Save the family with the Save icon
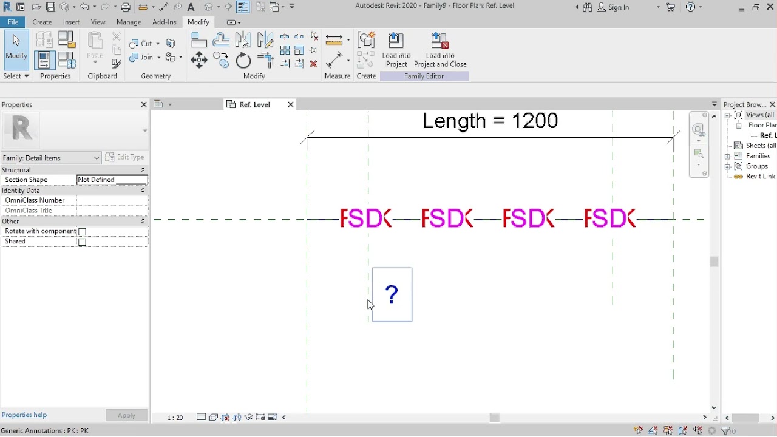The width and height of the screenshot is (777, 437). (x=50, y=7)
